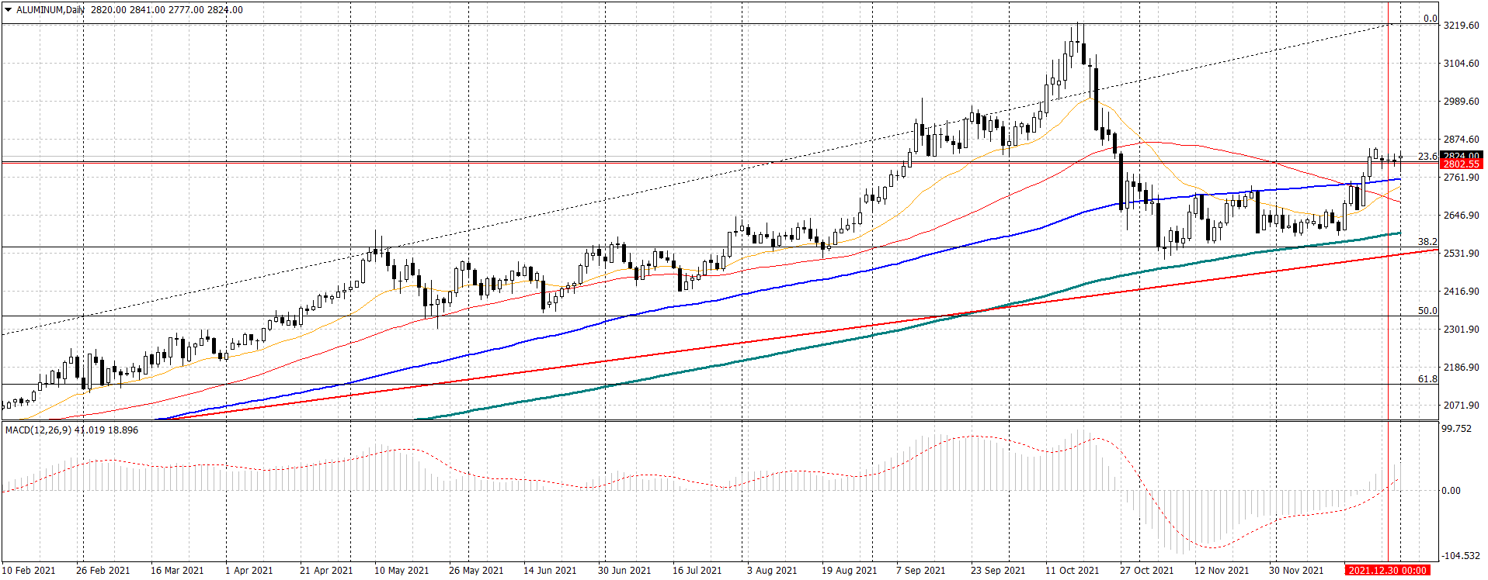Select the 38.2 Fibonacci level label
Viewport: 1488px width, 580px height.
coord(1427,241)
